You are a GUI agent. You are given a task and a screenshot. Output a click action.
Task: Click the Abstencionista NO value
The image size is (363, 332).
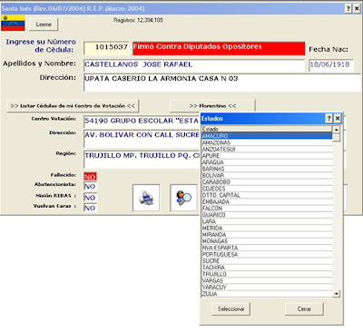click(x=90, y=186)
